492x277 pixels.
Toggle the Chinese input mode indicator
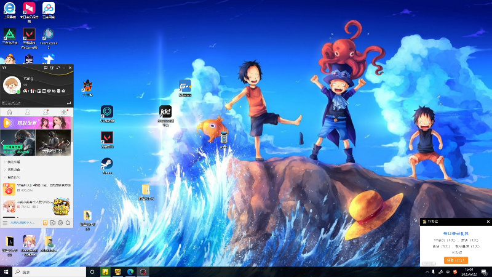(448, 272)
